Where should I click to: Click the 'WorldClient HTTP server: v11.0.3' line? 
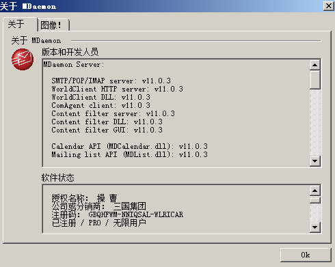[117, 89]
